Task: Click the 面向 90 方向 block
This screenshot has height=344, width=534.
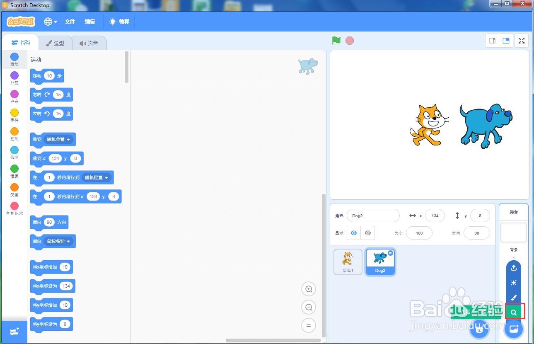Action: tap(49, 223)
